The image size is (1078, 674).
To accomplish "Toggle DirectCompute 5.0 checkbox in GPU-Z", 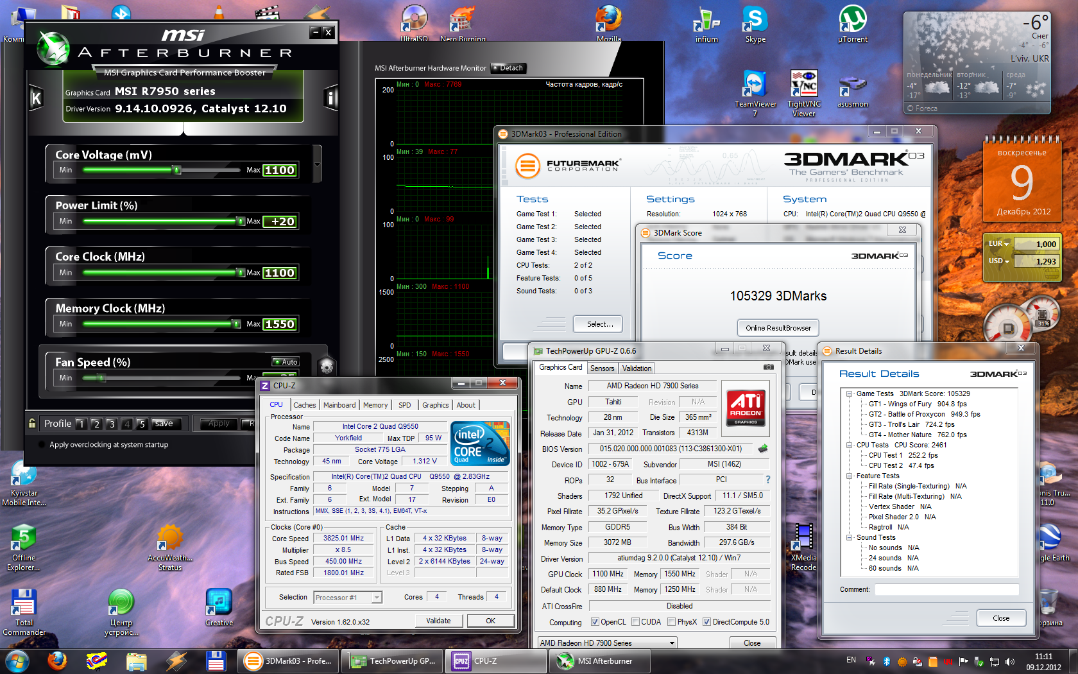I will pos(706,621).
